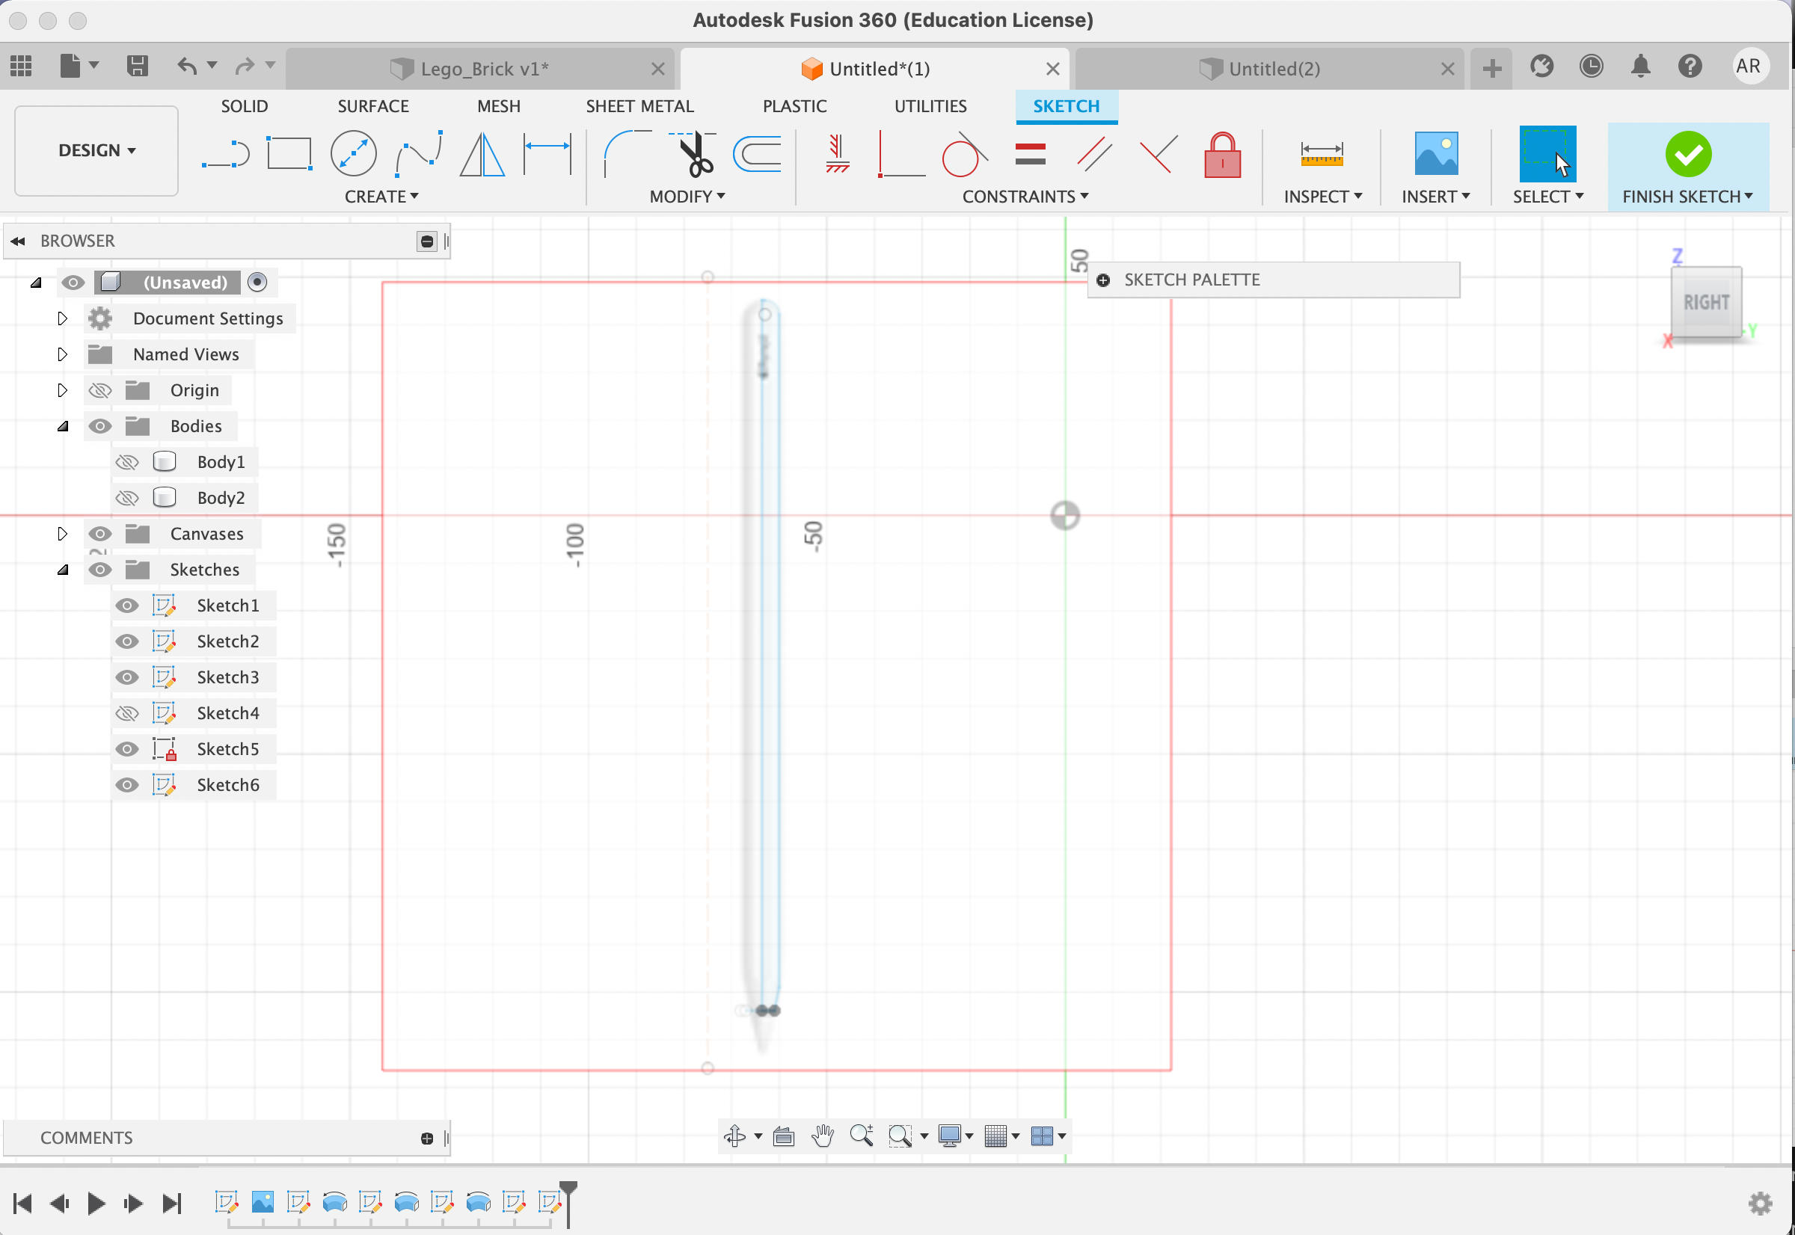Open the Help question mark icon
Image resolution: width=1795 pixels, height=1235 pixels.
click(1690, 66)
